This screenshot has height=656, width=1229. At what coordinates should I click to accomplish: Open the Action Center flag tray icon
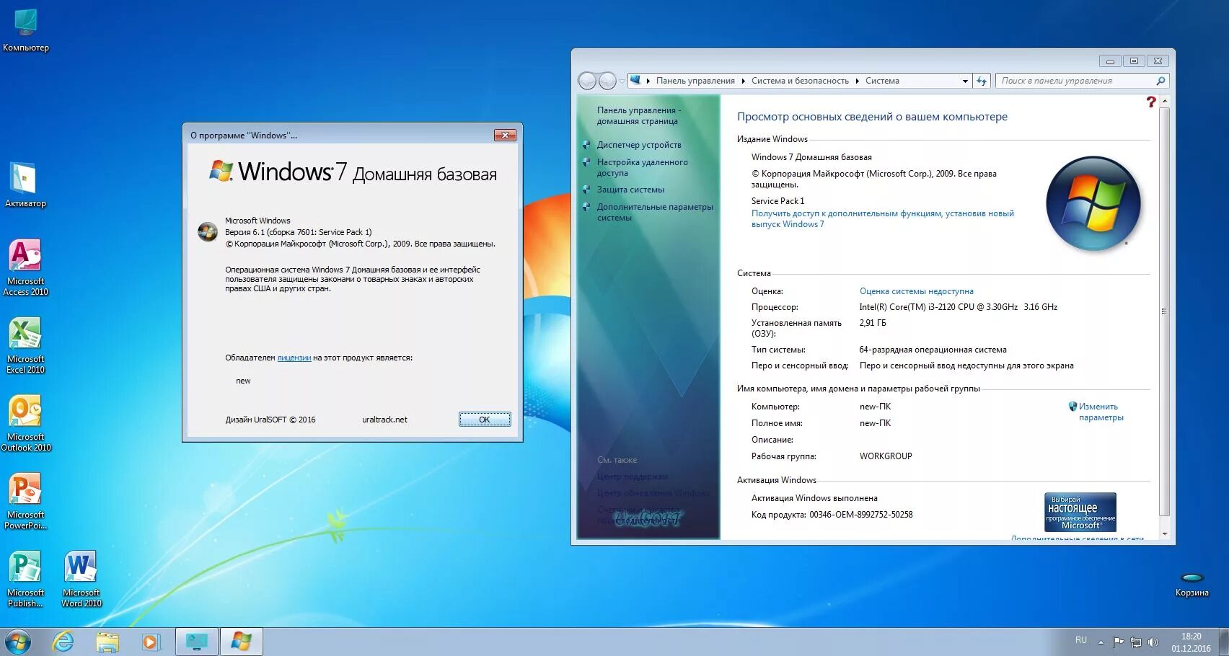click(x=1119, y=642)
